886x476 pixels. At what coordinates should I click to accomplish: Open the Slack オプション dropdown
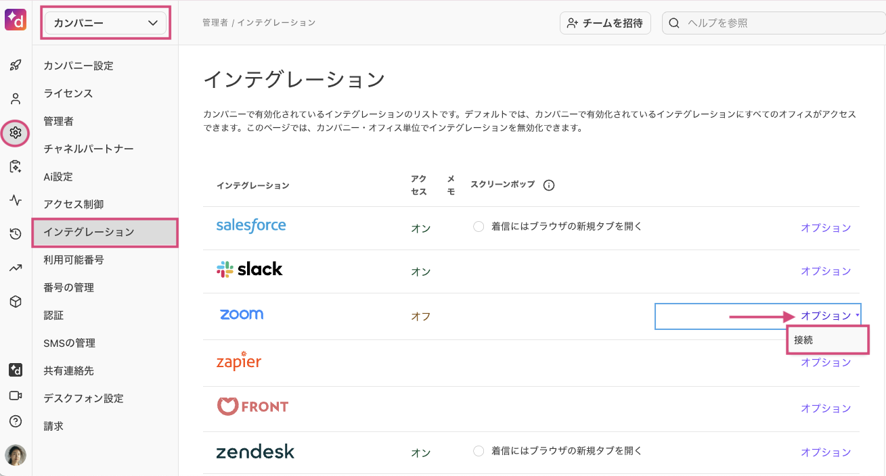(826, 271)
